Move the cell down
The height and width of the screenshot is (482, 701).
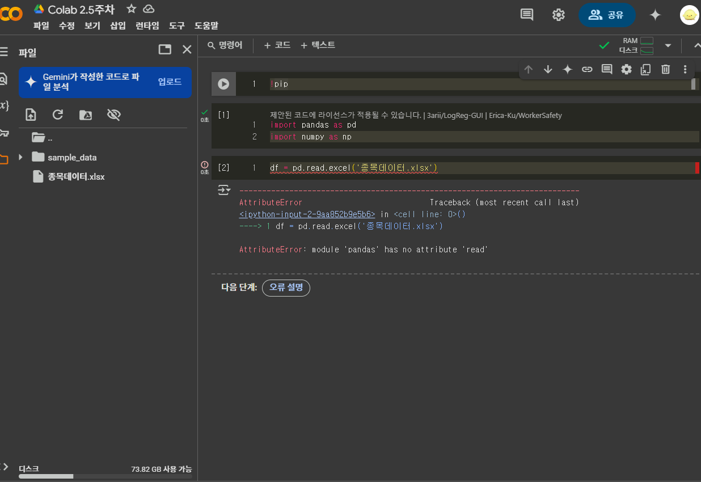coord(548,69)
